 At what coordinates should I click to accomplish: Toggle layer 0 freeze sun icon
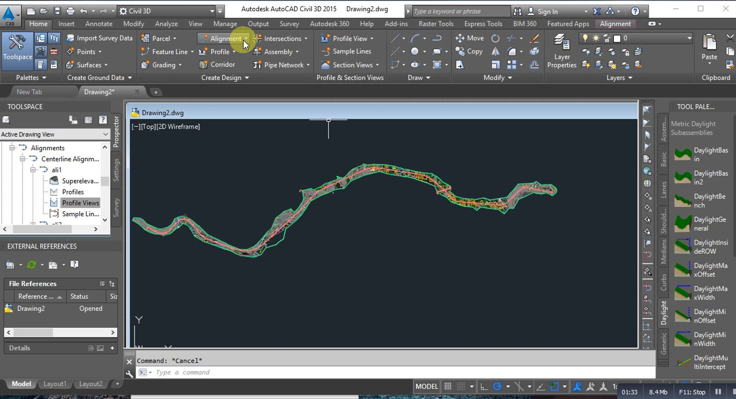click(x=595, y=38)
